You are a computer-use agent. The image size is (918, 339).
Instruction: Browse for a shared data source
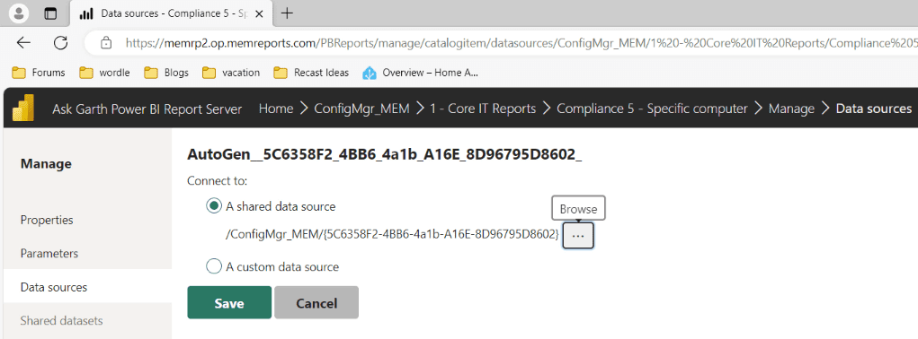[578, 236]
